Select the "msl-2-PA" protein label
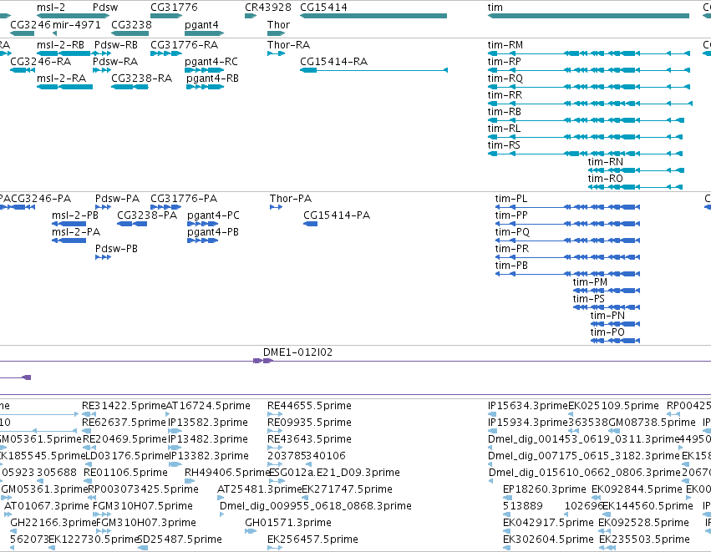This screenshot has height=552, width=711. 76,231
